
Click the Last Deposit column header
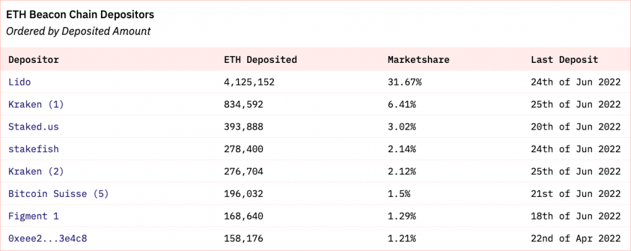tap(565, 60)
